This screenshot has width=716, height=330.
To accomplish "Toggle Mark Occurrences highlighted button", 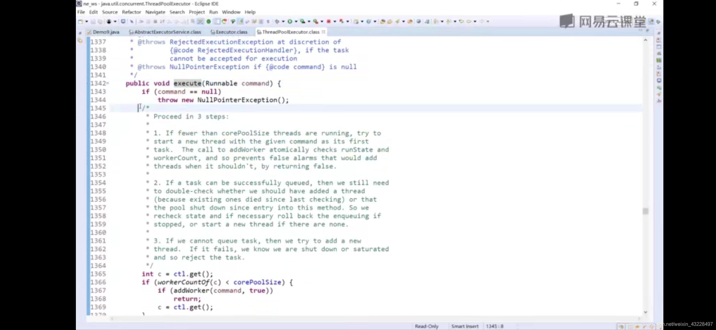I will tap(240, 21).
